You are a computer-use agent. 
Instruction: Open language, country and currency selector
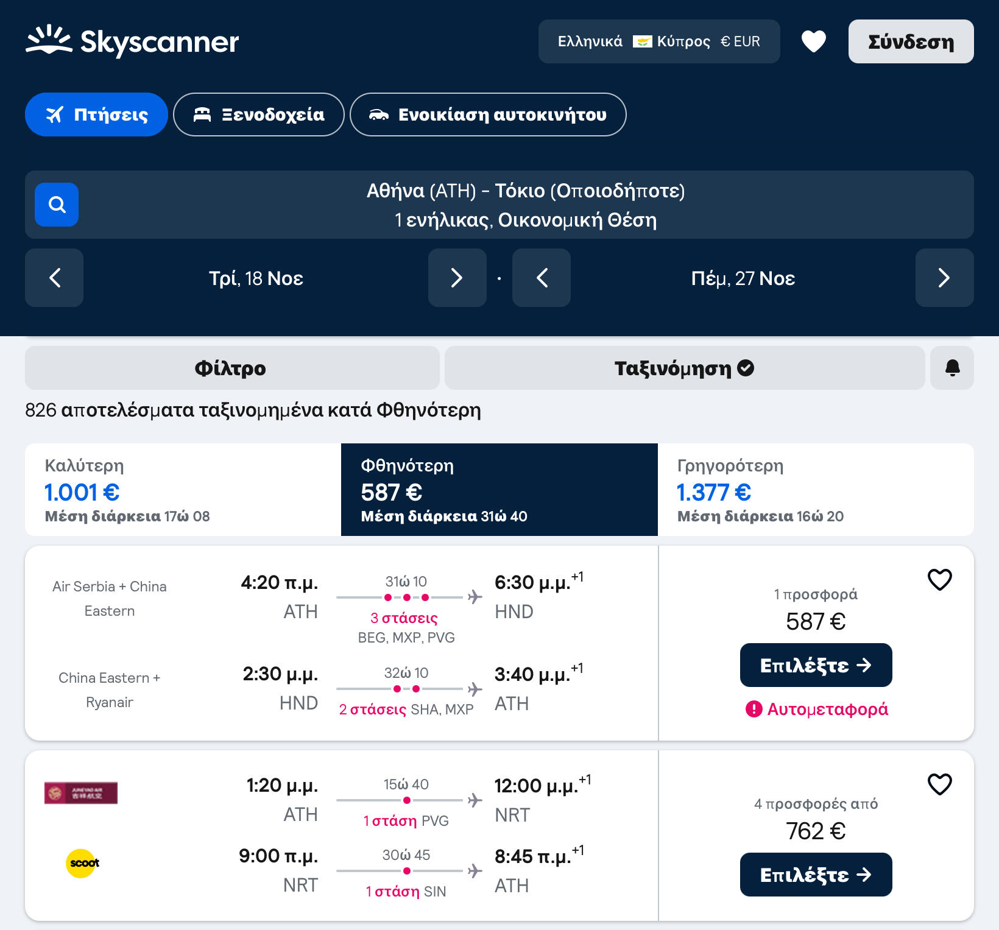pyautogui.click(x=658, y=41)
